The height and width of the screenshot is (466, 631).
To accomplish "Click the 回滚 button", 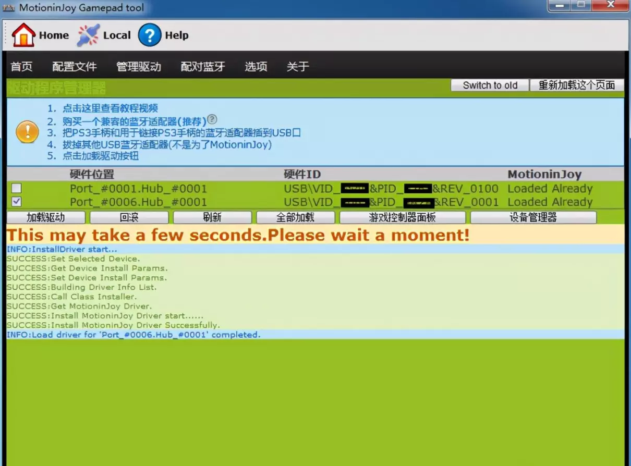I will (129, 217).
